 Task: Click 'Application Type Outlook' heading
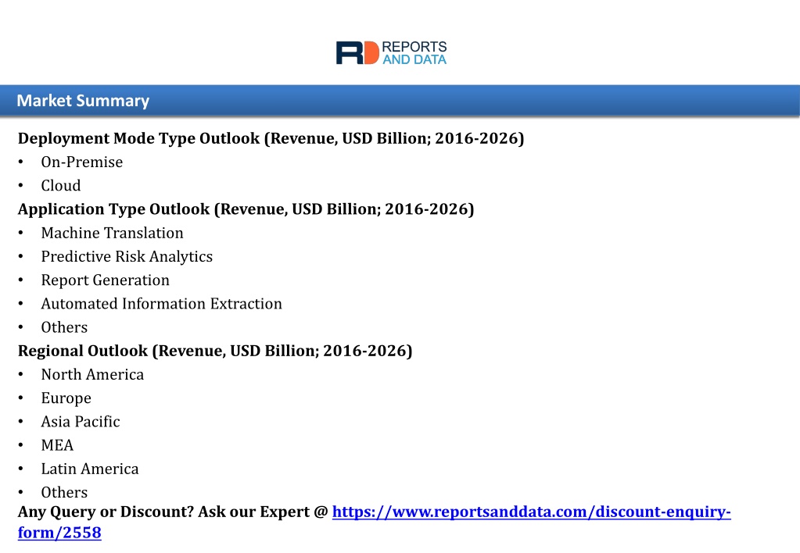[246, 209]
